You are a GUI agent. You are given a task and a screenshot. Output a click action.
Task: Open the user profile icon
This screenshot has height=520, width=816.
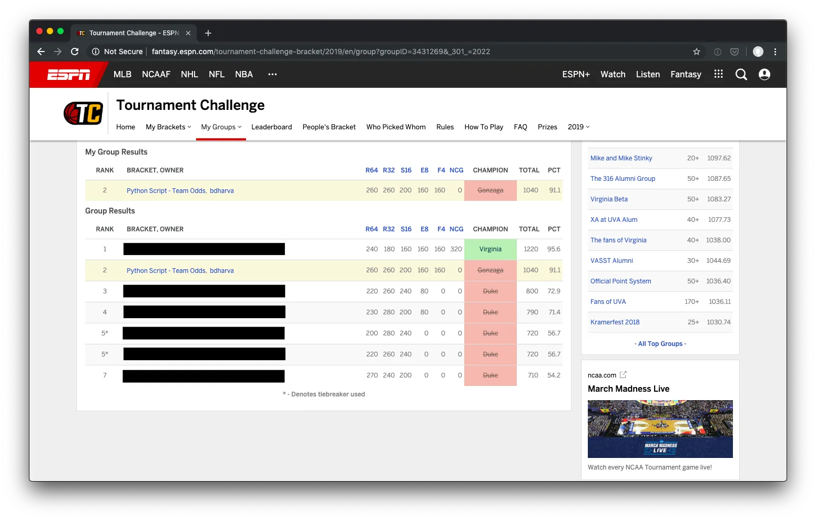[764, 75]
